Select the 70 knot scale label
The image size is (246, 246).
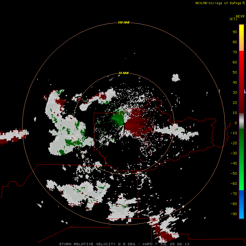point(235,52)
